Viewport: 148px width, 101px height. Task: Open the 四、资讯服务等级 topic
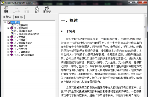23,31
